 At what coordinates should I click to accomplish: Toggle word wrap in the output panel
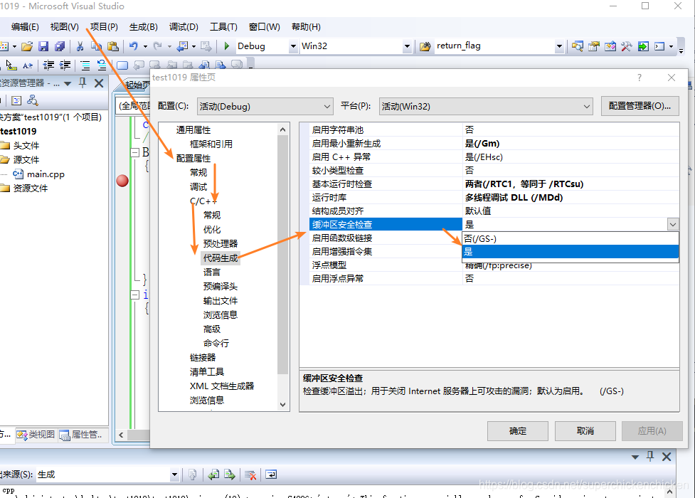(271, 475)
